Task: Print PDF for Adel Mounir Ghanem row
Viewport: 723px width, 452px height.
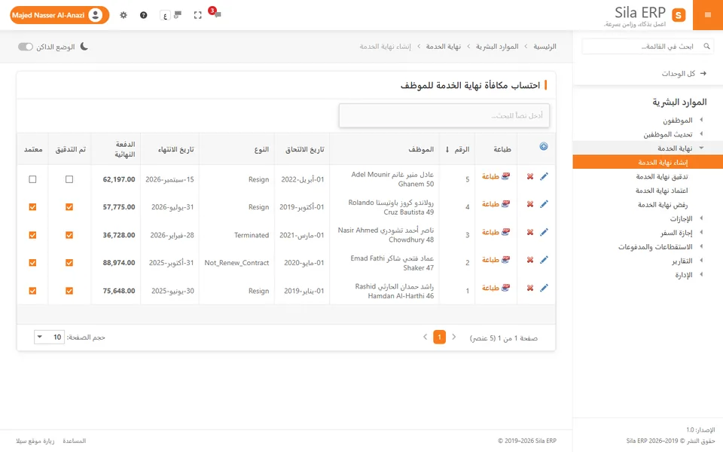Action: 496,176
